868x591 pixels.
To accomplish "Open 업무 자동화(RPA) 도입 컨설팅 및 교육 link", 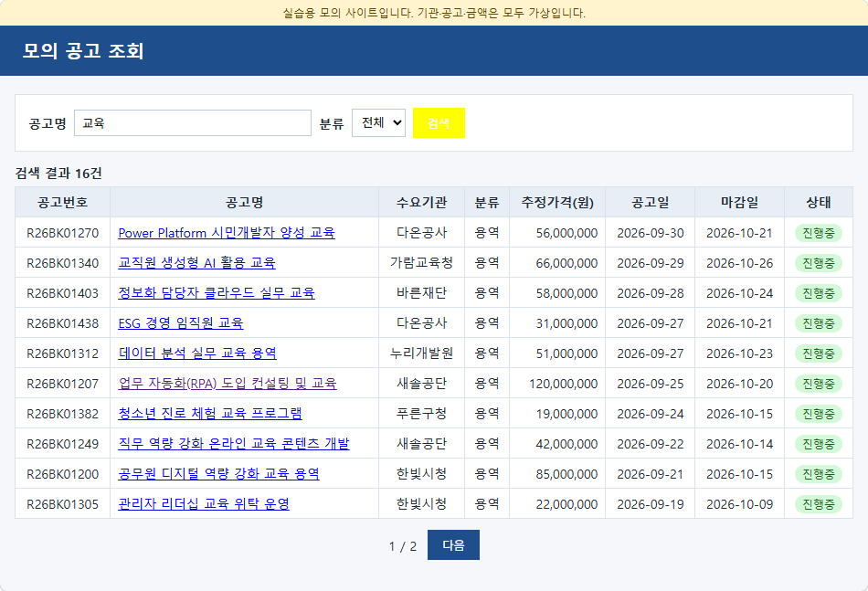I will tap(228, 384).
